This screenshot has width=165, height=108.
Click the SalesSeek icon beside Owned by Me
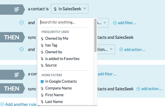tap(42, 39)
